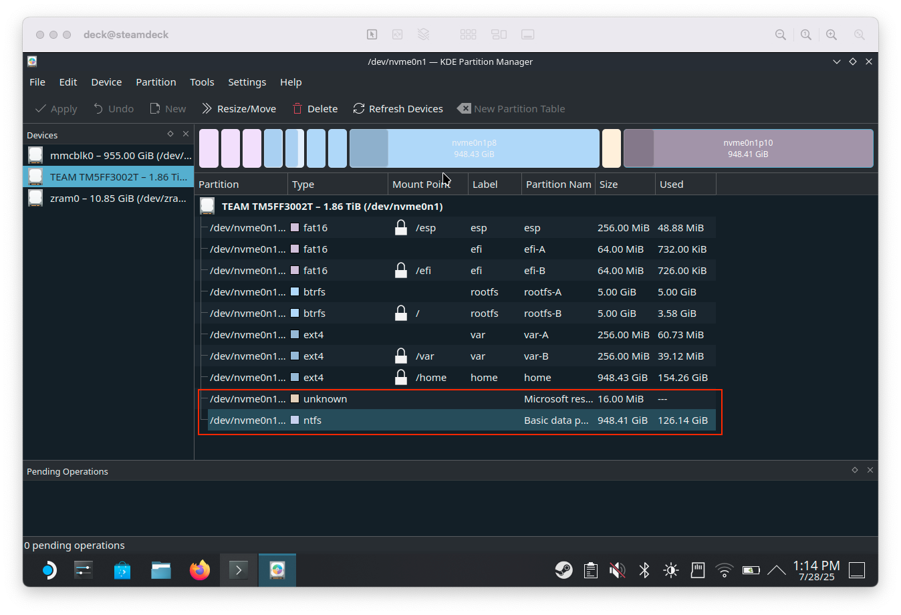Expand hidden system tray icons arrow

(x=776, y=570)
